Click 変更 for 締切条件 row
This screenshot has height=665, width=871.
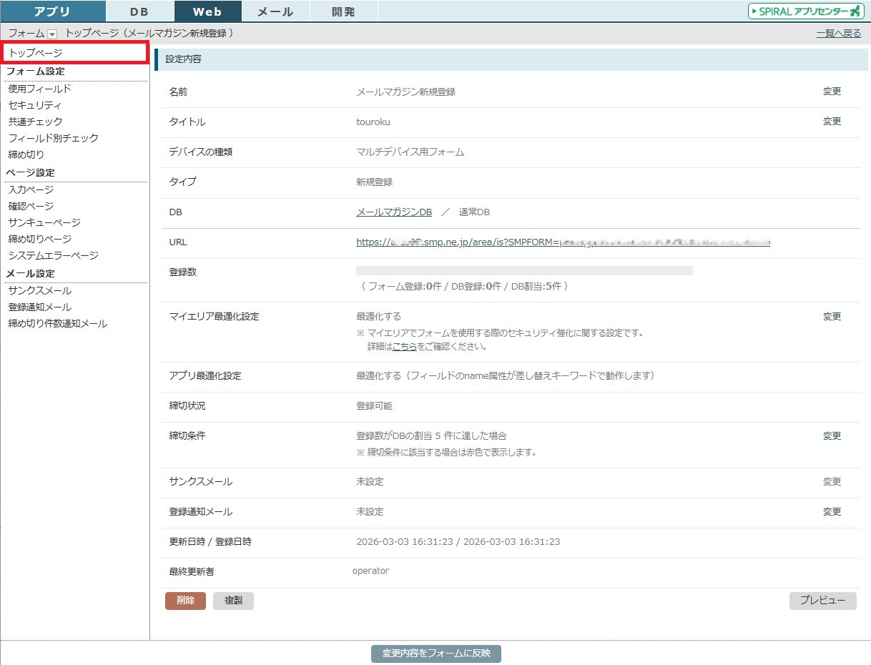(832, 435)
